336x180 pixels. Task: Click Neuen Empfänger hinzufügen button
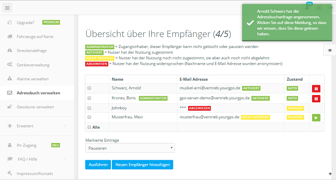[142, 164]
